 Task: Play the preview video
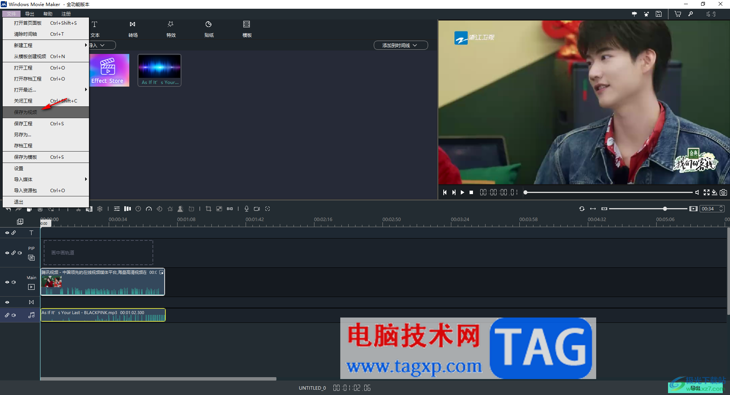462,193
